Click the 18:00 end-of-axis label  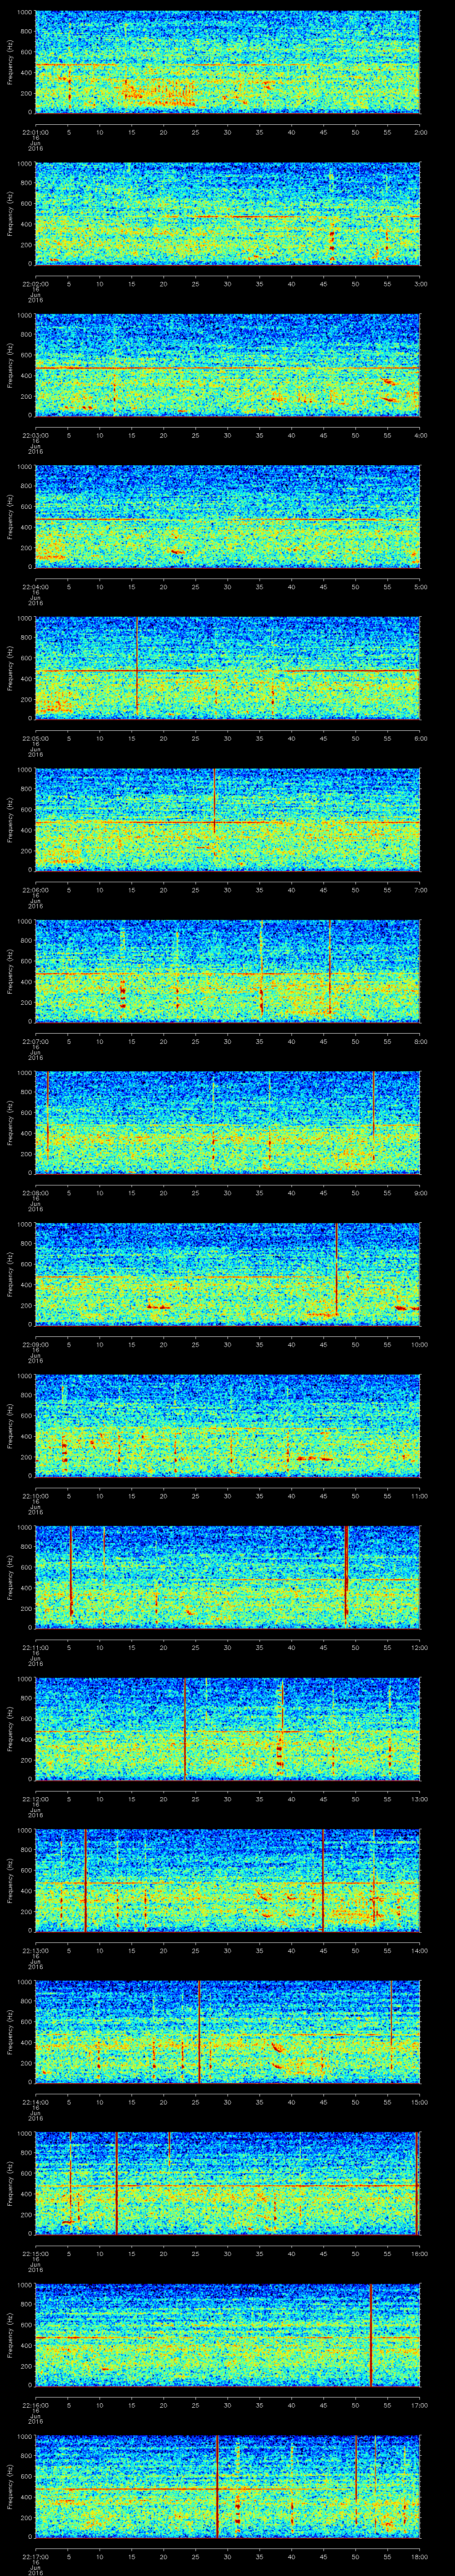[x=419, y=2556]
